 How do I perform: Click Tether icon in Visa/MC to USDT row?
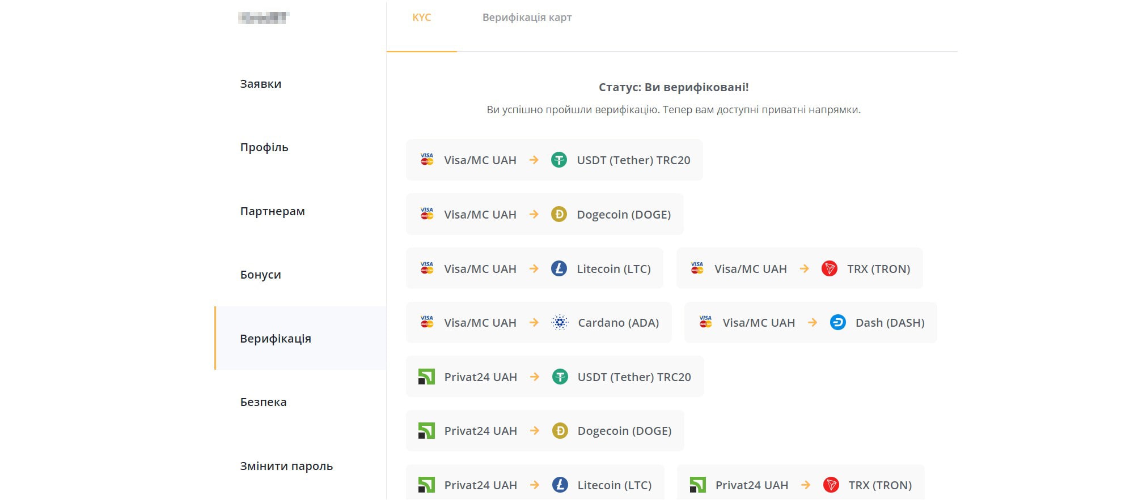click(x=559, y=160)
